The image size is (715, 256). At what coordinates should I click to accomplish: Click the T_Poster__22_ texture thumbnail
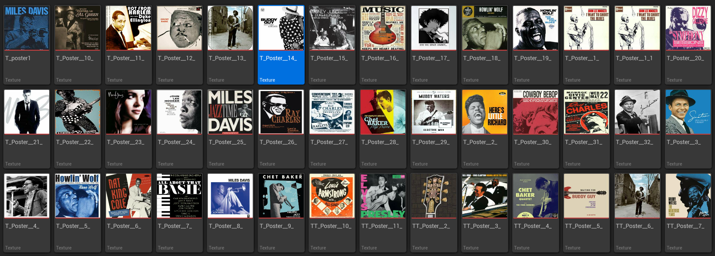pyautogui.click(x=78, y=112)
